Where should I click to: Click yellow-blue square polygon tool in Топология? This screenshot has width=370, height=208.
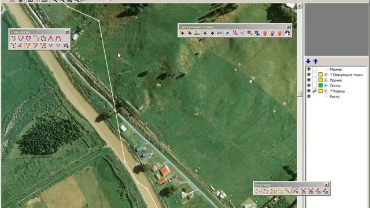coord(43,38)
